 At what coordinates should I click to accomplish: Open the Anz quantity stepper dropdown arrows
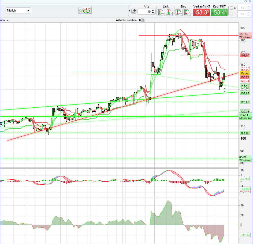pyautogui.click(x=153, y=12)
